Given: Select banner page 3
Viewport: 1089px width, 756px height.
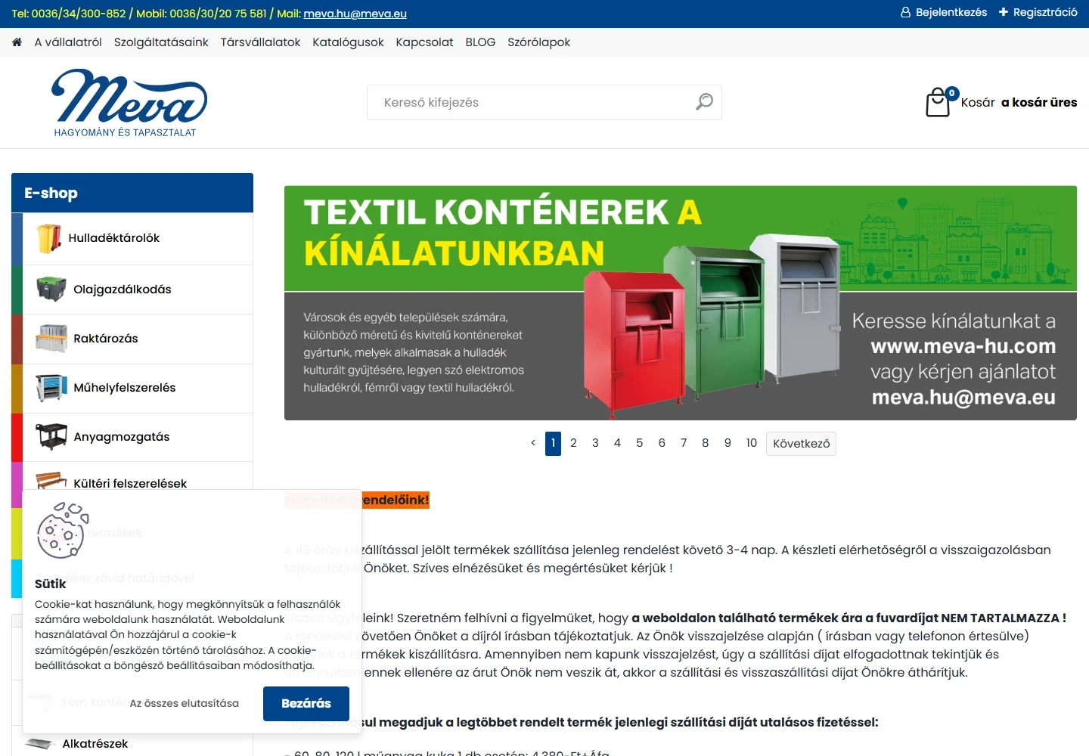Looking at the screenshot, I should click(x=595, y=443).
